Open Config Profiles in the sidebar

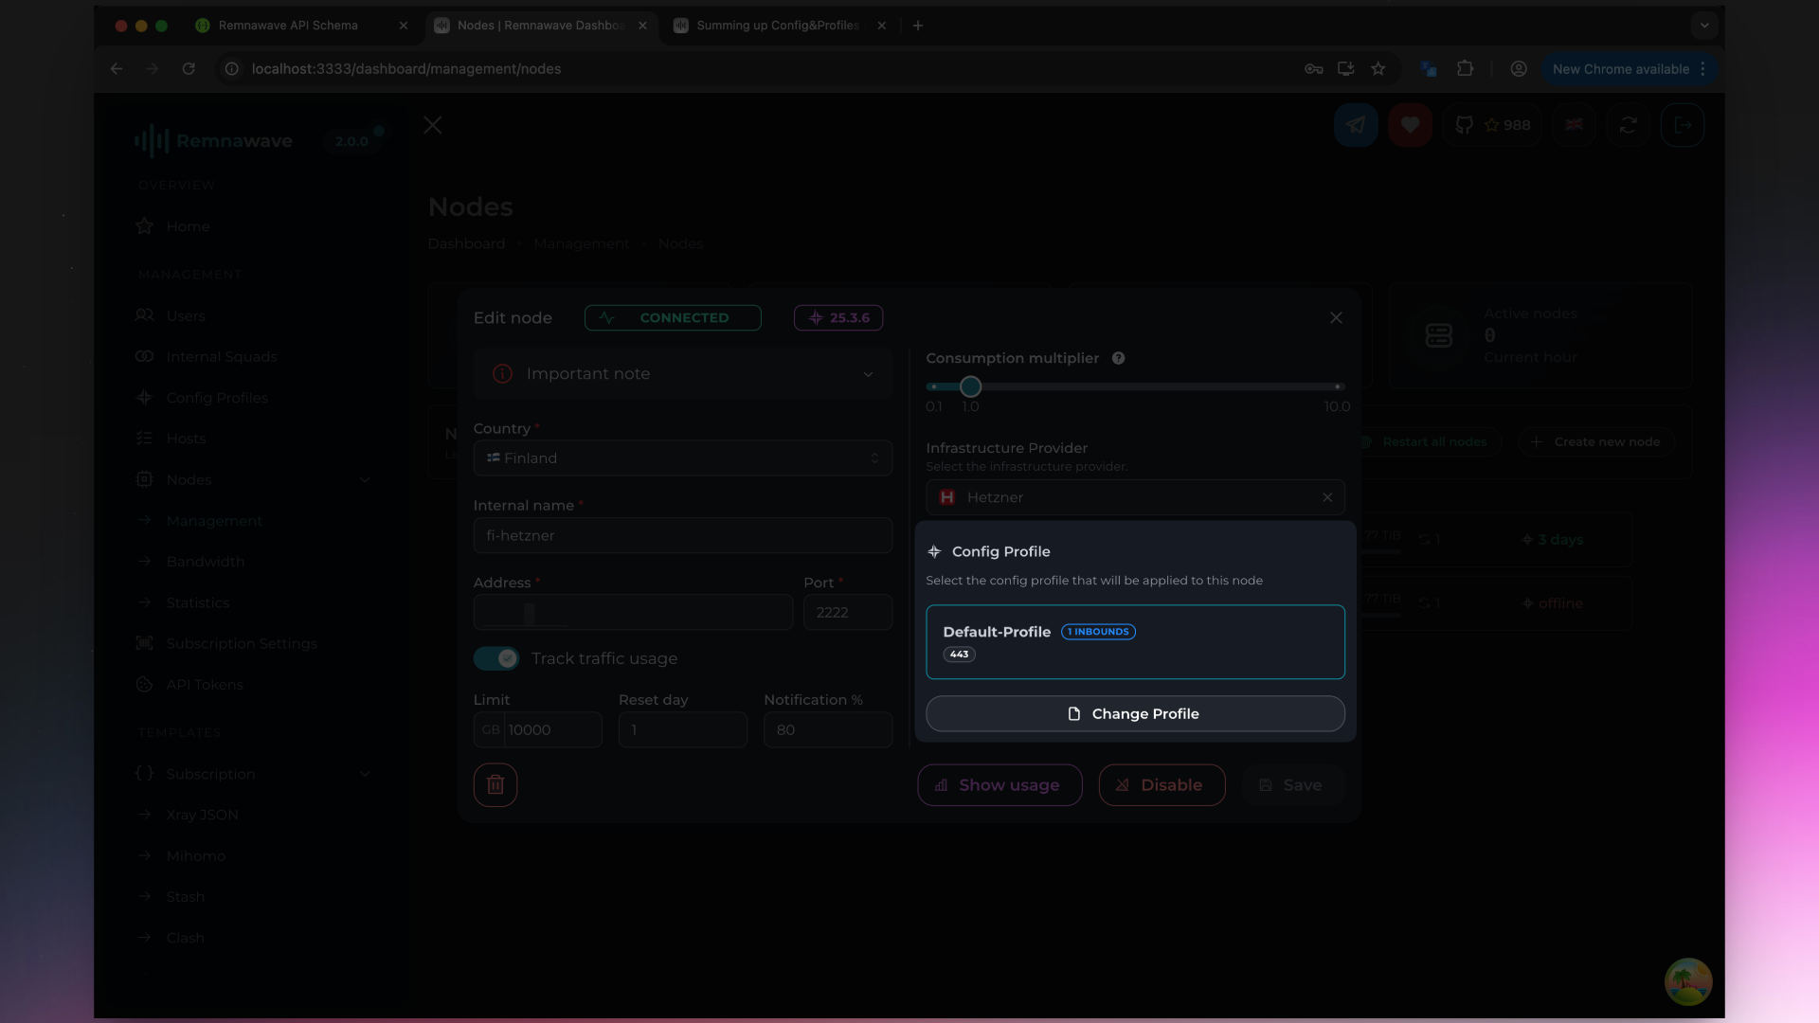[216, 397]
